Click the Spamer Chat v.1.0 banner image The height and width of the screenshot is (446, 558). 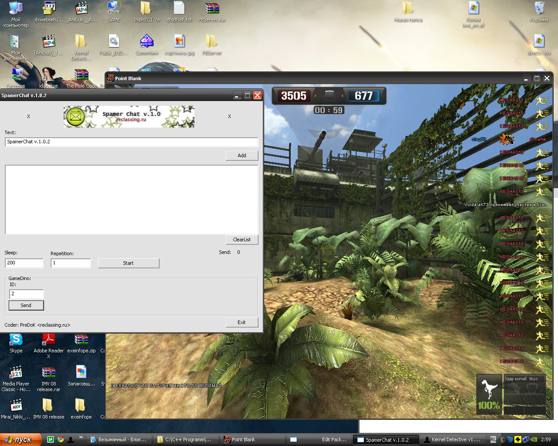point(129,116)
